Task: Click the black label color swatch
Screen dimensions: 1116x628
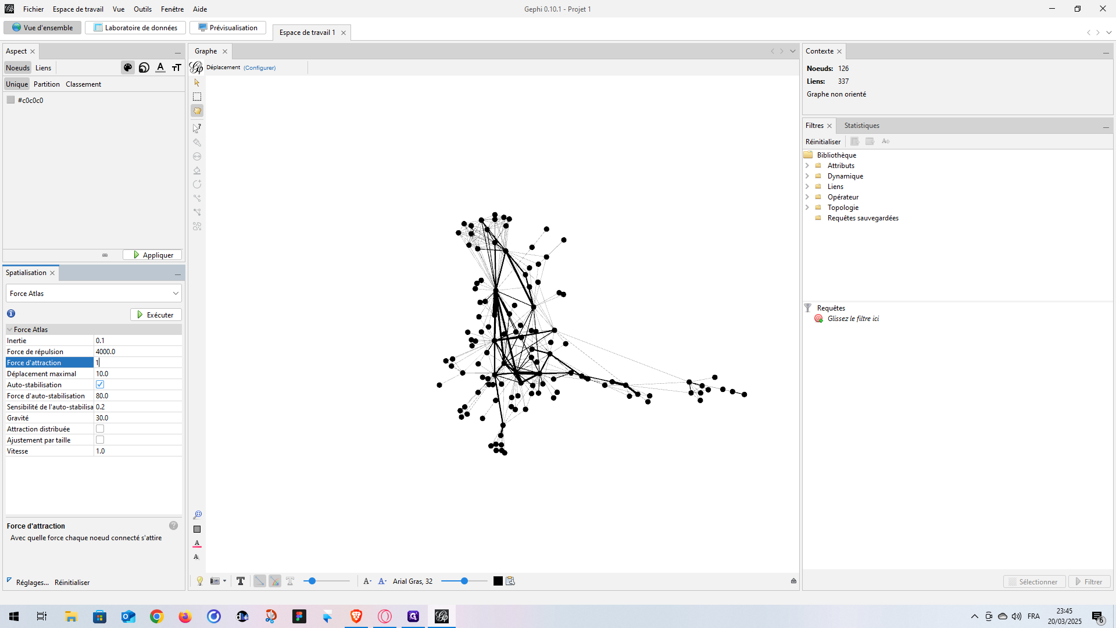Action: [x=498, y=581]
